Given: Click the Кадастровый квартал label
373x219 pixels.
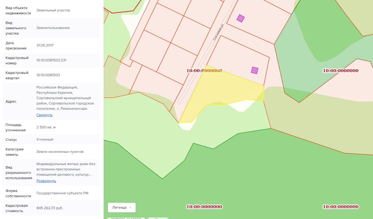Looking at the screenshot, I should click(17, 75).
